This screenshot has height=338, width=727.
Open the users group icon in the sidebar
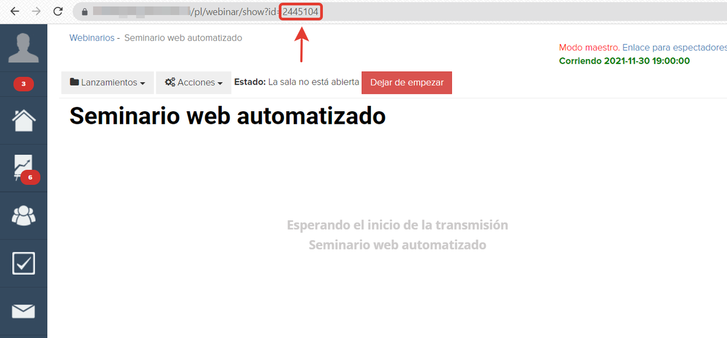(x=24, y=215)
